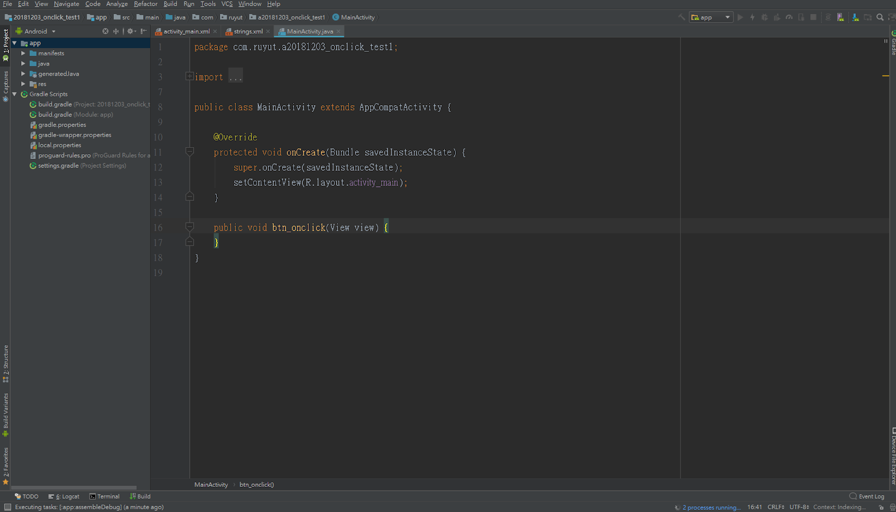
Task: Close the MainActivity.java tab
Action: click(338, 31)
